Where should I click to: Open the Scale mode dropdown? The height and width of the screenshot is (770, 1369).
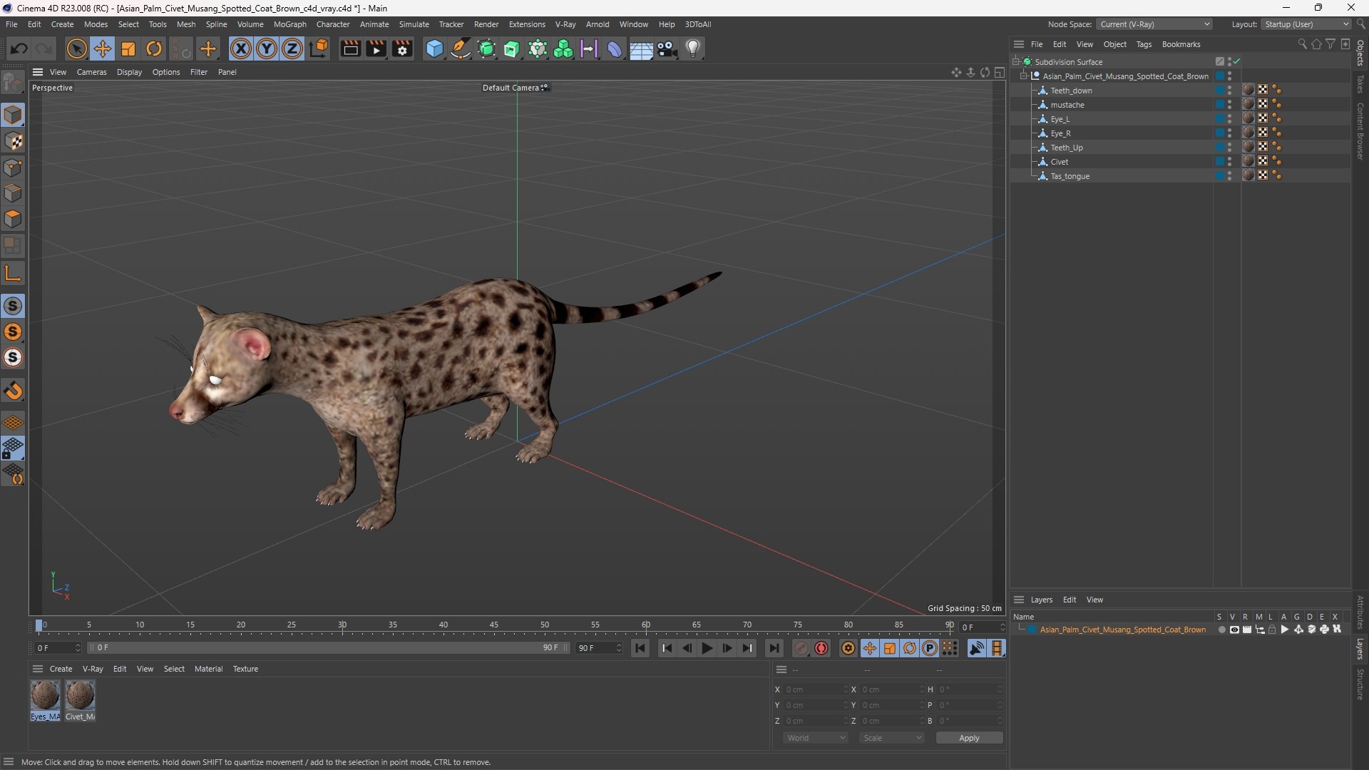pos(892,738)
